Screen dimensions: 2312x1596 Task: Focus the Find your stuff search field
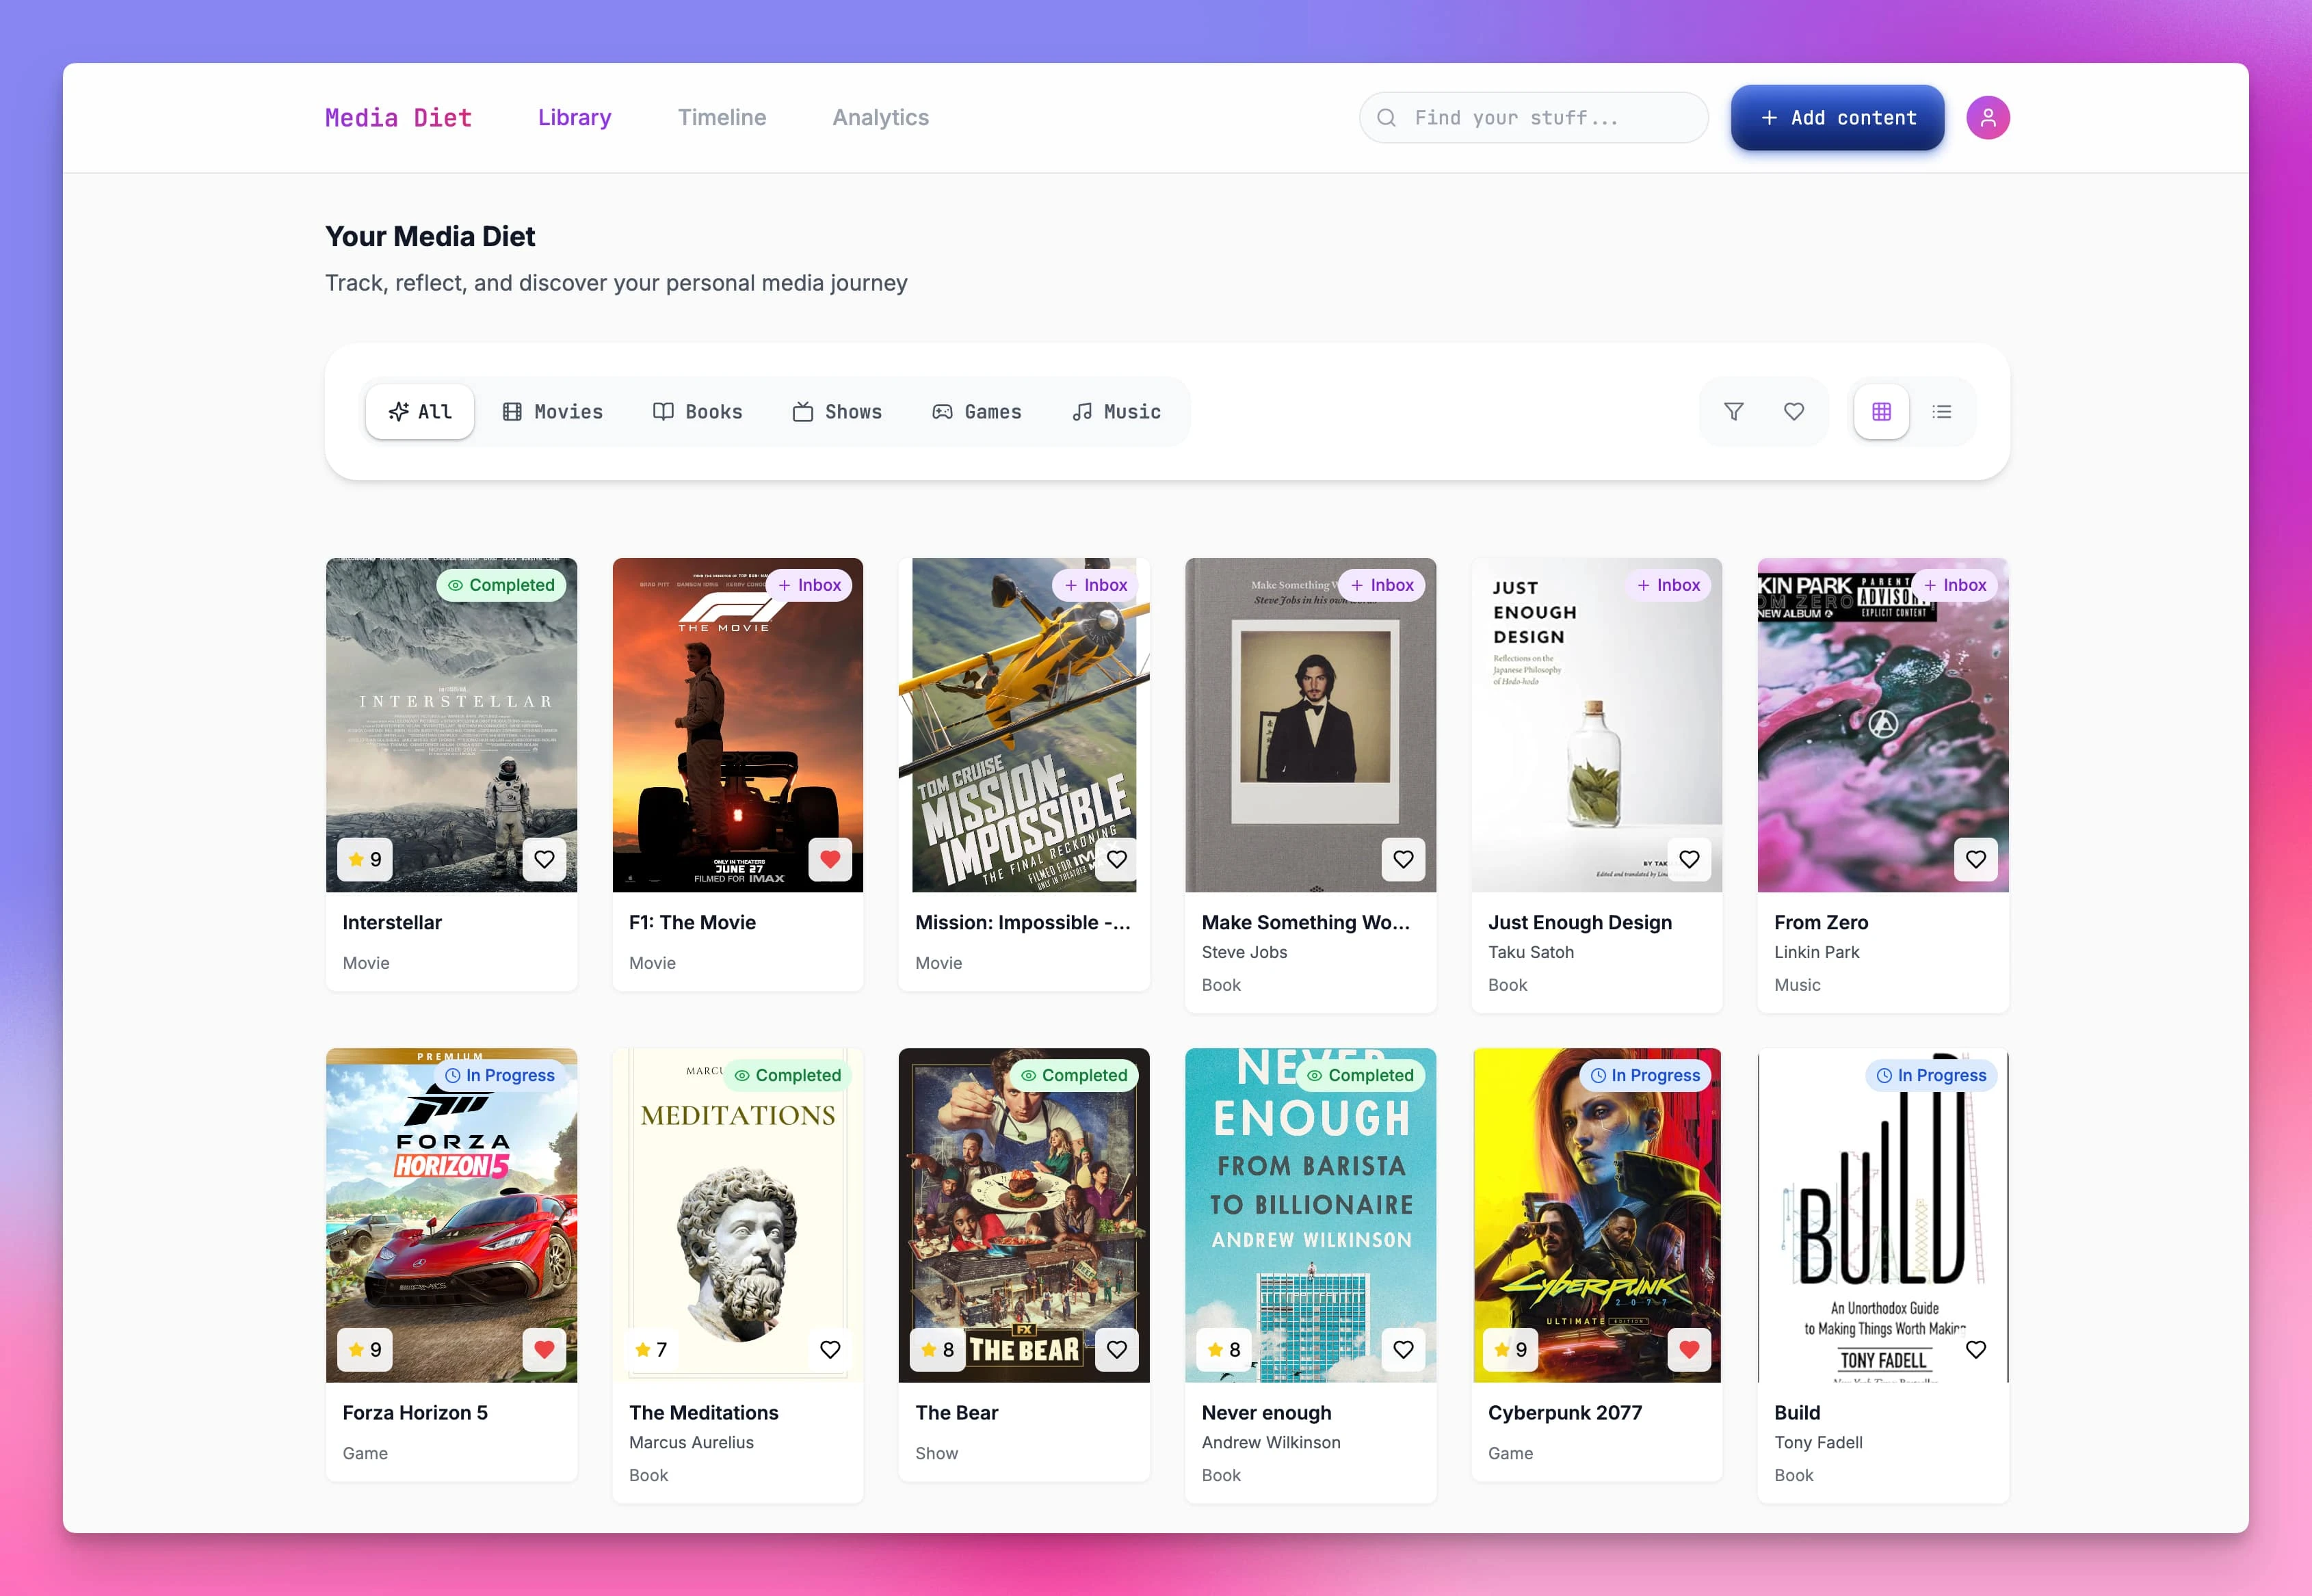coord(1534,118)
